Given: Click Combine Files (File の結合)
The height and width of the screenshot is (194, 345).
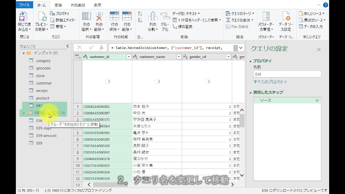Looking at the screenshot, I should pos(237,27).
